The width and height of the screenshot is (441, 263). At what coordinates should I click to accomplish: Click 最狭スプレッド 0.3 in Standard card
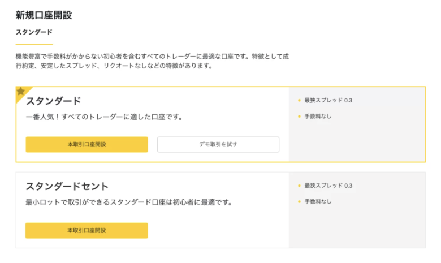tap(328, 100)
